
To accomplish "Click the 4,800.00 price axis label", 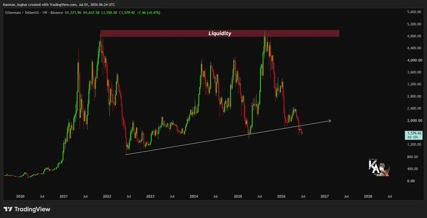I will (x=414, y=36).
